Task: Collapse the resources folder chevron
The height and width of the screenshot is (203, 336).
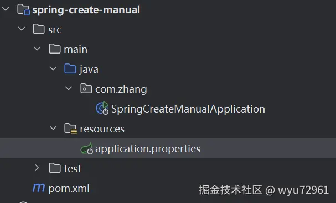Action: point(53,128)
